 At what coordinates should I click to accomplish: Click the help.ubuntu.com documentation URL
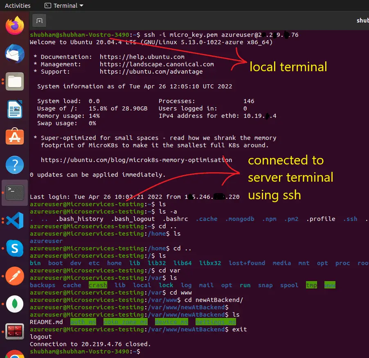[x=142, y=57]
